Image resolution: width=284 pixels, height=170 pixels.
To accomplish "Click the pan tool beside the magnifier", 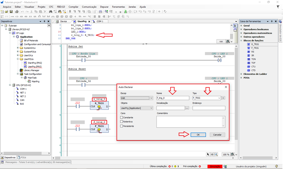I will 212,154.
